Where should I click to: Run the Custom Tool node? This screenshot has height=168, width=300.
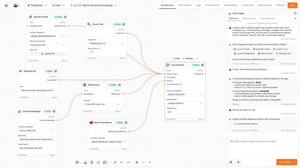pyautogui.click(x=123, y=24)
